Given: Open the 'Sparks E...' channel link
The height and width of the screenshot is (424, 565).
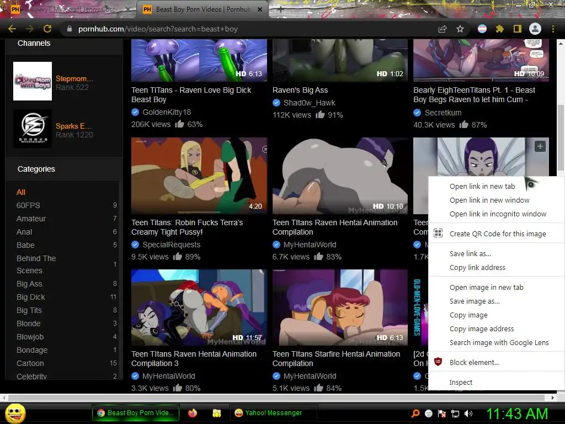Looking at the screenshot, I should pyautogui.click(x=73, y=126).
